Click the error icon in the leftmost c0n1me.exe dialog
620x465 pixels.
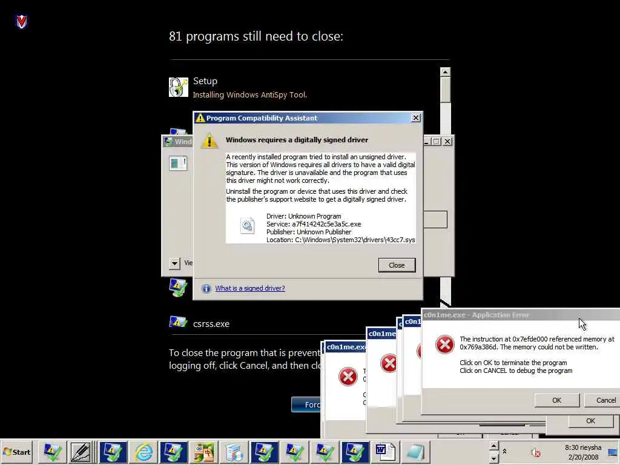[348, 377]
